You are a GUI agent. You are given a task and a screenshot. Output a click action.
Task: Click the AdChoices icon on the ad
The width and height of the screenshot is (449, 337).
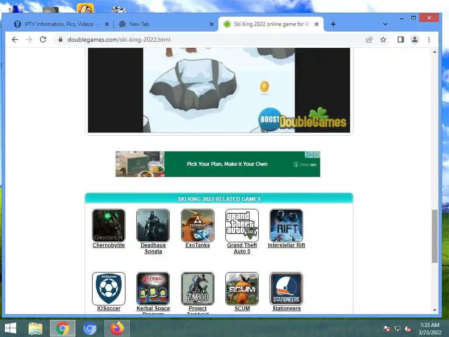point(309,154)
